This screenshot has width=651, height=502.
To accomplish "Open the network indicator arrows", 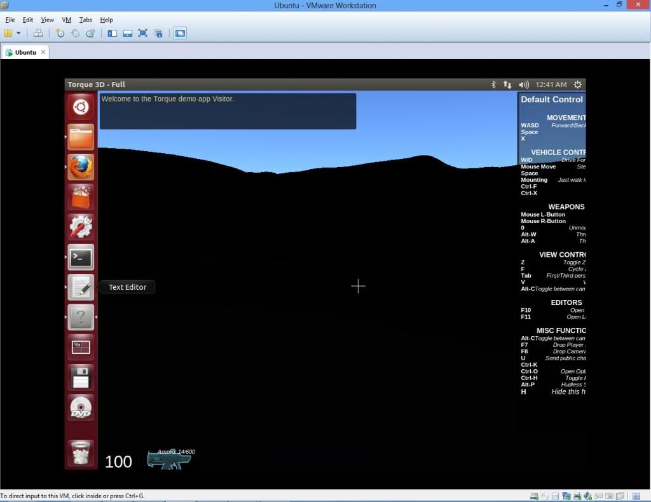I will 507,85.
